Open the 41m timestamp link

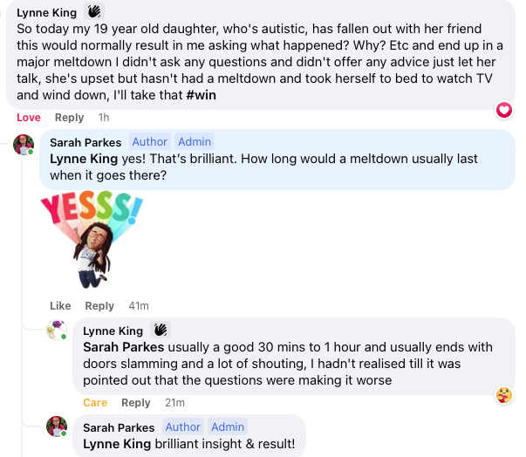coord(139,306)
